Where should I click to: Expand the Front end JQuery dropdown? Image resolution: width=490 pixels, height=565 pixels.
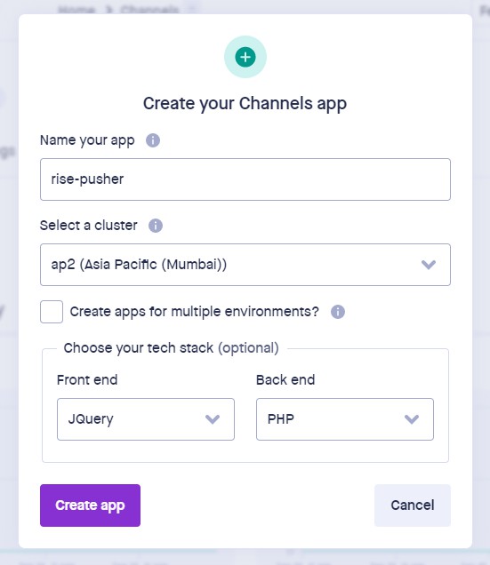pos(146,419)
